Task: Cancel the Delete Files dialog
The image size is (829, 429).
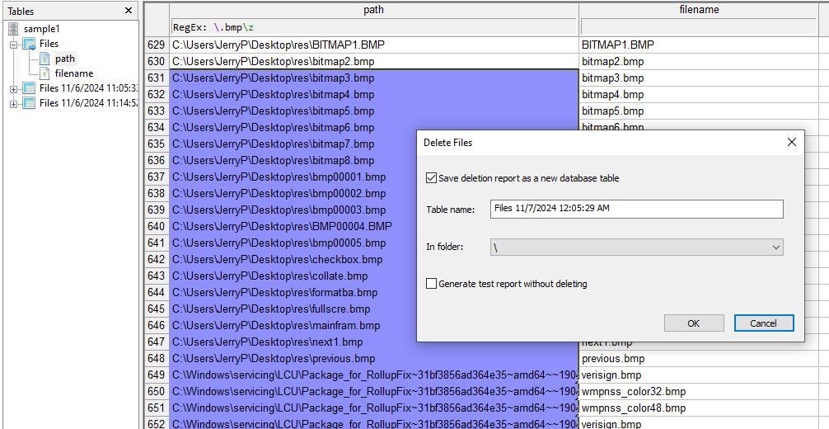Action: point(764,323)
